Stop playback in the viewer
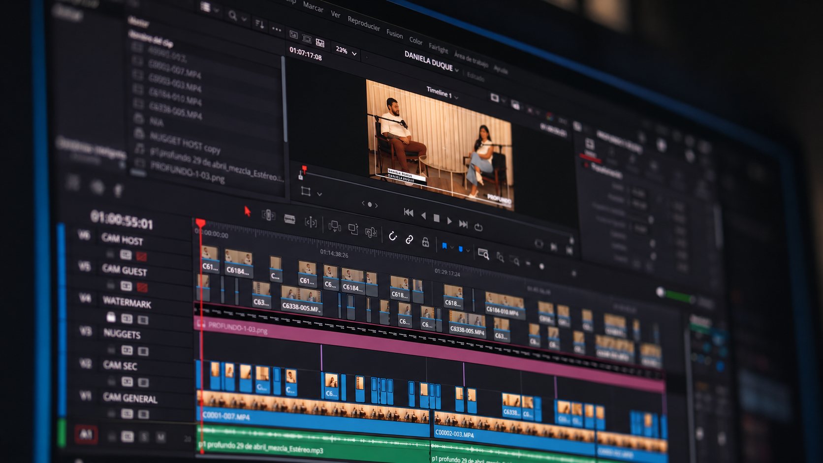 coord(436,218)
